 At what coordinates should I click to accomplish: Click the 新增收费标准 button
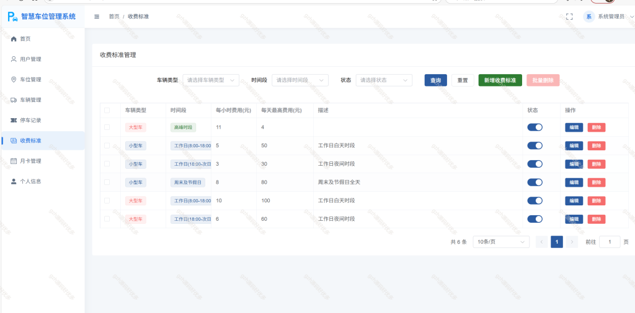click(x=500, y=80)
